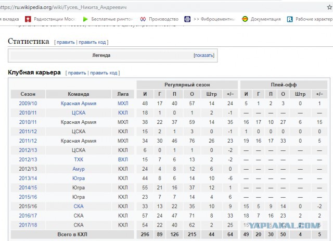This screenshot has height=241, width=333.
Task: Open the 2010/11 season link in Красная Армия row
Action: (x=28, y=122)
